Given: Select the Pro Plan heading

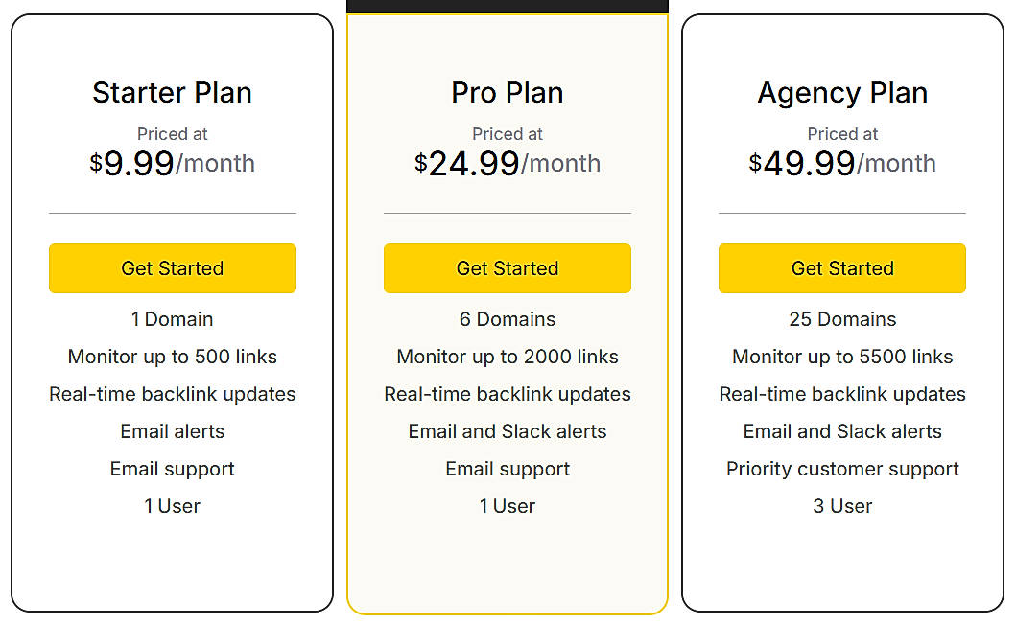Looking at the screenshot, I should pyautogui.click(x=507, y=92).
